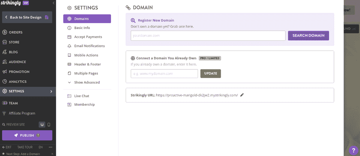The height and width of the screenshot is (156, 360).
Task: Click the Header & Footer layout icon
Action: tap(69, 64)
